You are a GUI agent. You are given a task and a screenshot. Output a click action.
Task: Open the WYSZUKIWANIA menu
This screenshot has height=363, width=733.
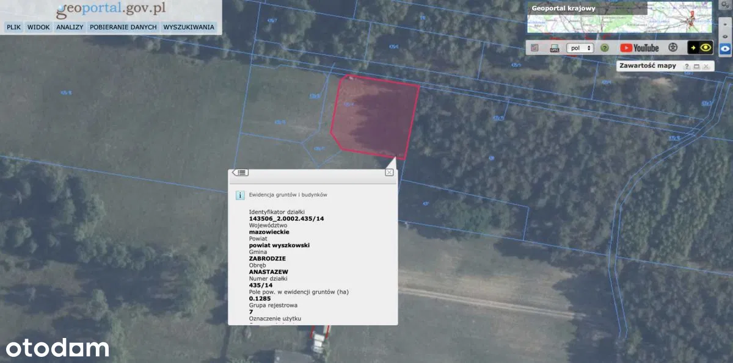pos(189,27)
